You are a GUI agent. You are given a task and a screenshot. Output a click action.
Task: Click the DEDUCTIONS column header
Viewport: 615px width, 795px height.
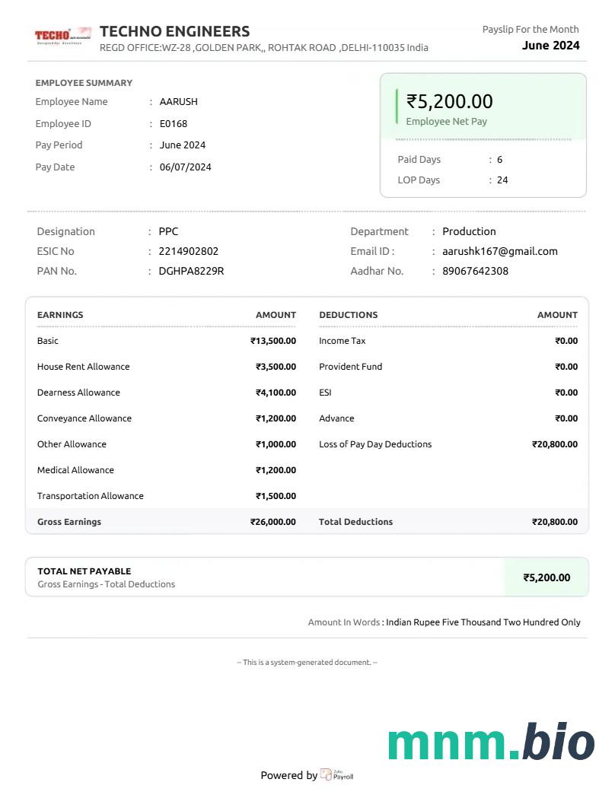pos(348,314)
